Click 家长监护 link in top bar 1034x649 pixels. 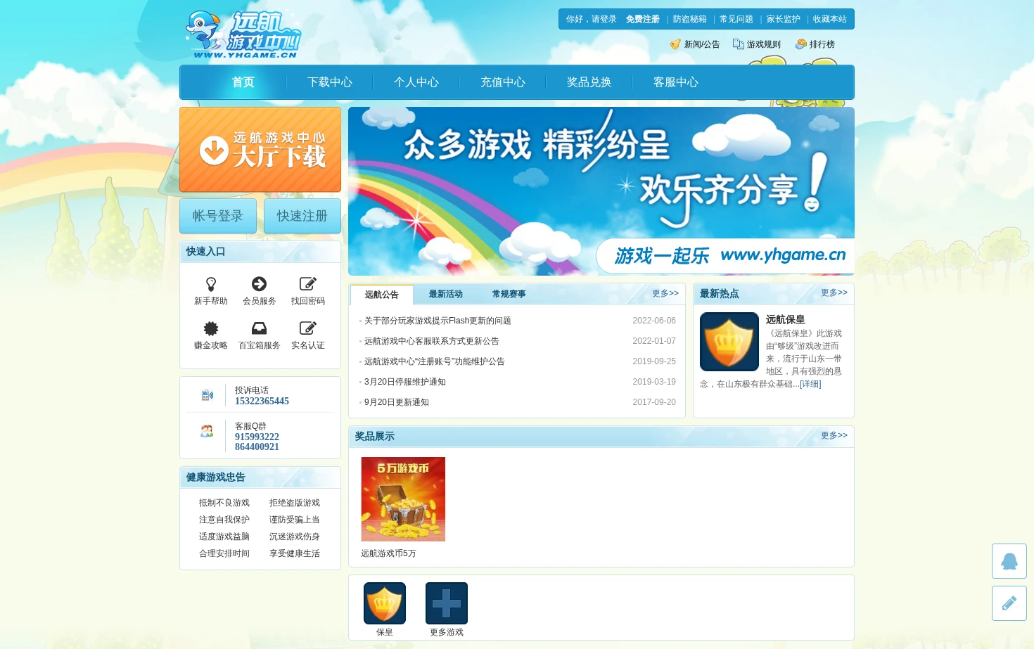[x=784, y=19]
